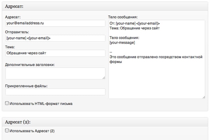The width and height of the screenshot is (210, 140).
Task: Click the От: [your-name] line in message body
Action: tap(135, 23)
